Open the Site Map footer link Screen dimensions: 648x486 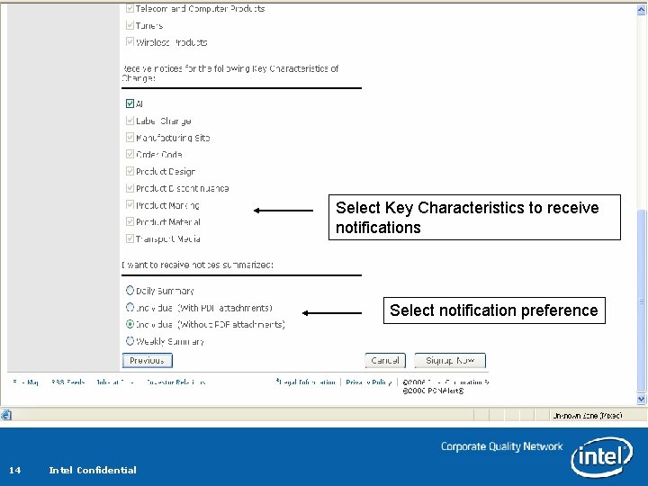pos(25,382)
